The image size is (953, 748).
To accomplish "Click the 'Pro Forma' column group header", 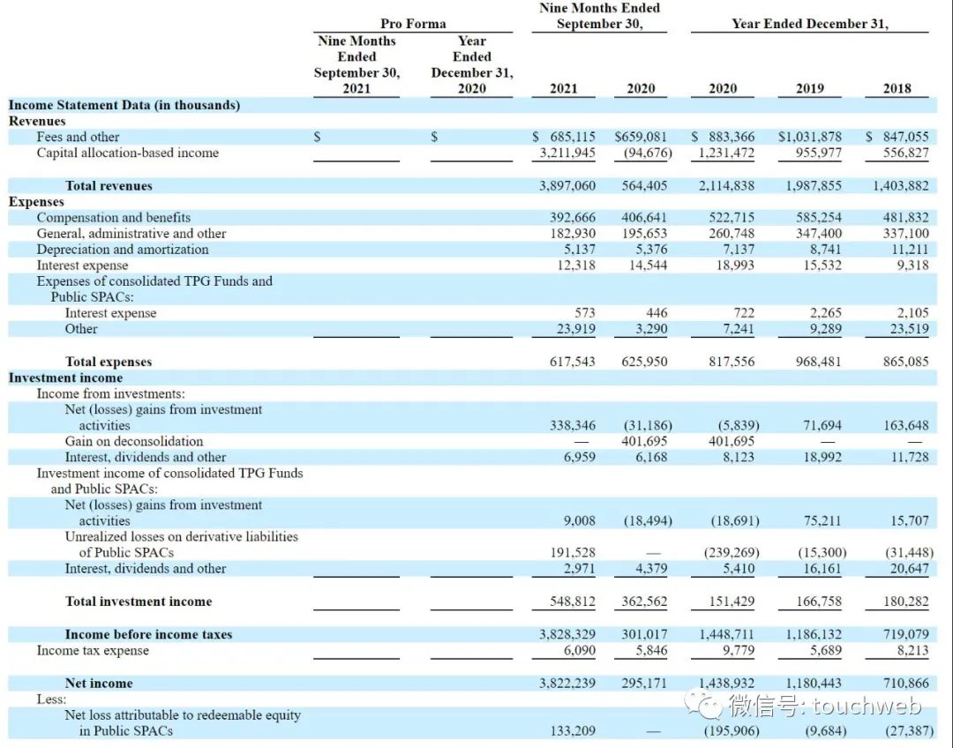I will (413, 24).
